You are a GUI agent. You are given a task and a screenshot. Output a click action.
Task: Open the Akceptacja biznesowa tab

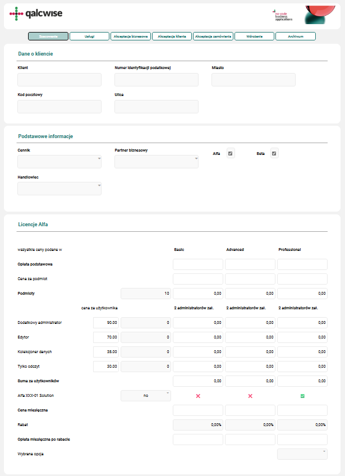pos(131,36)
